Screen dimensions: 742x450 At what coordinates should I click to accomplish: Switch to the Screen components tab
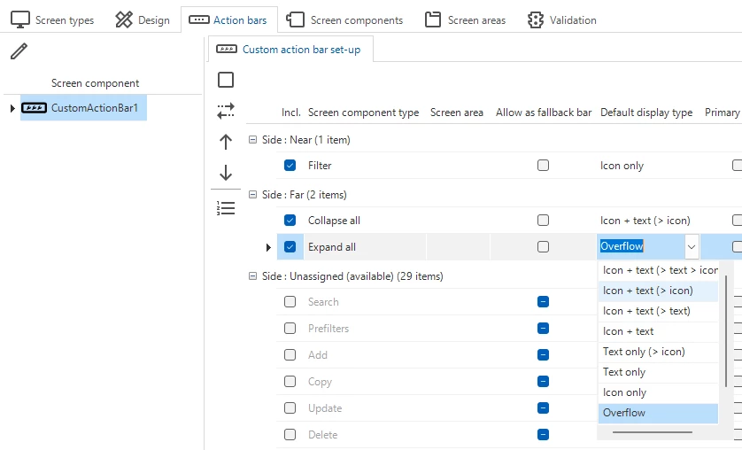pos(345,19)
